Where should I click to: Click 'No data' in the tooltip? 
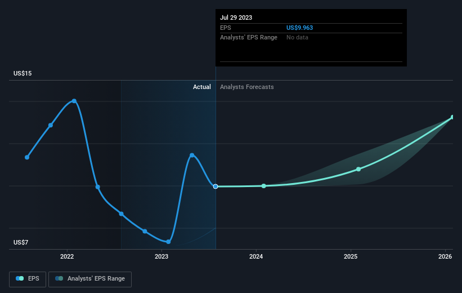click(x=297, y=38)
